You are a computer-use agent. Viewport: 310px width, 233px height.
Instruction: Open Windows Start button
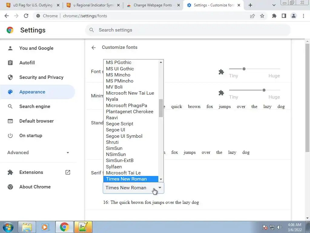8,227
